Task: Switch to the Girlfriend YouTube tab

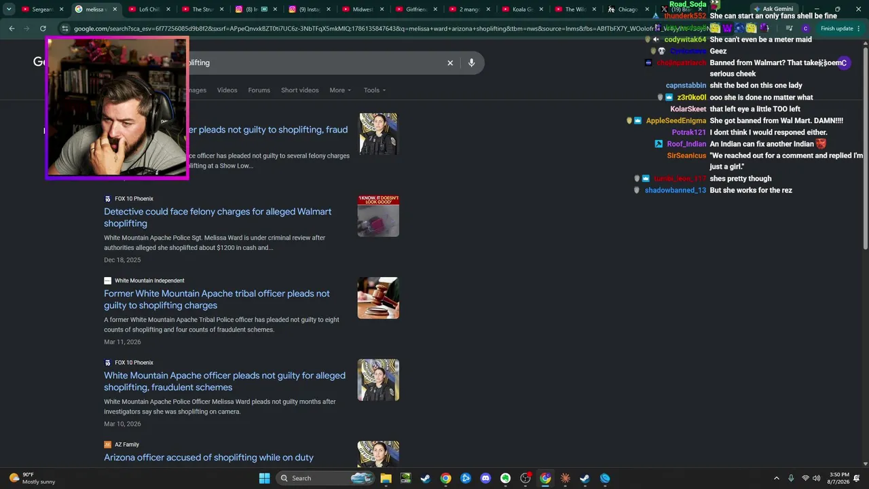Action: click(x=415, y=10)
